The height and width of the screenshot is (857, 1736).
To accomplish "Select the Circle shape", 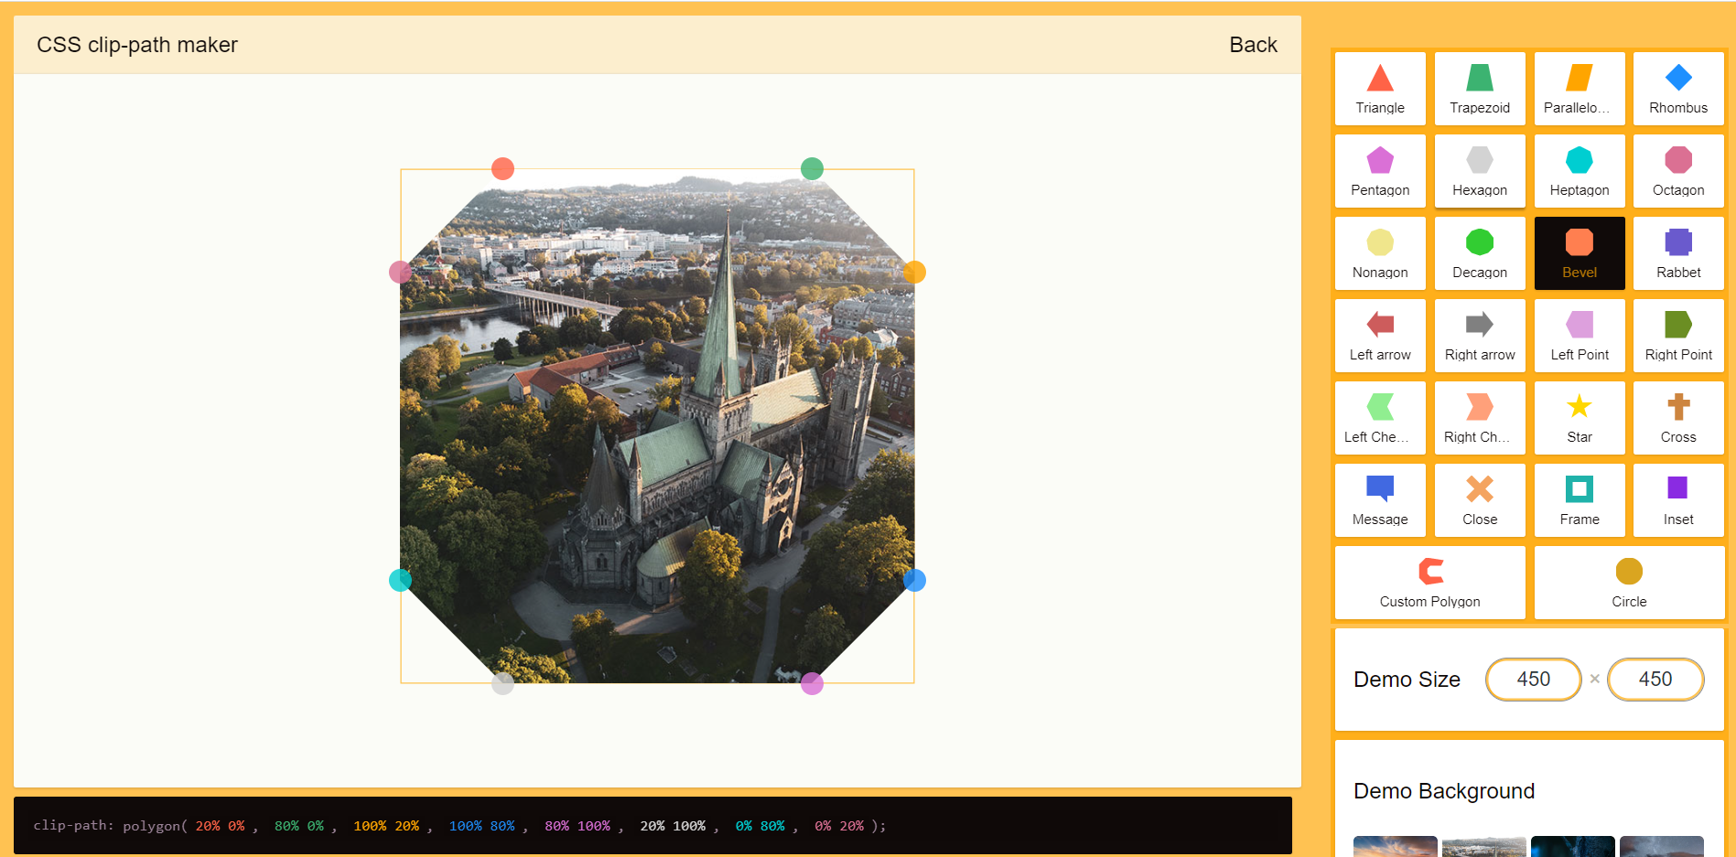I will pos(1629,583).
